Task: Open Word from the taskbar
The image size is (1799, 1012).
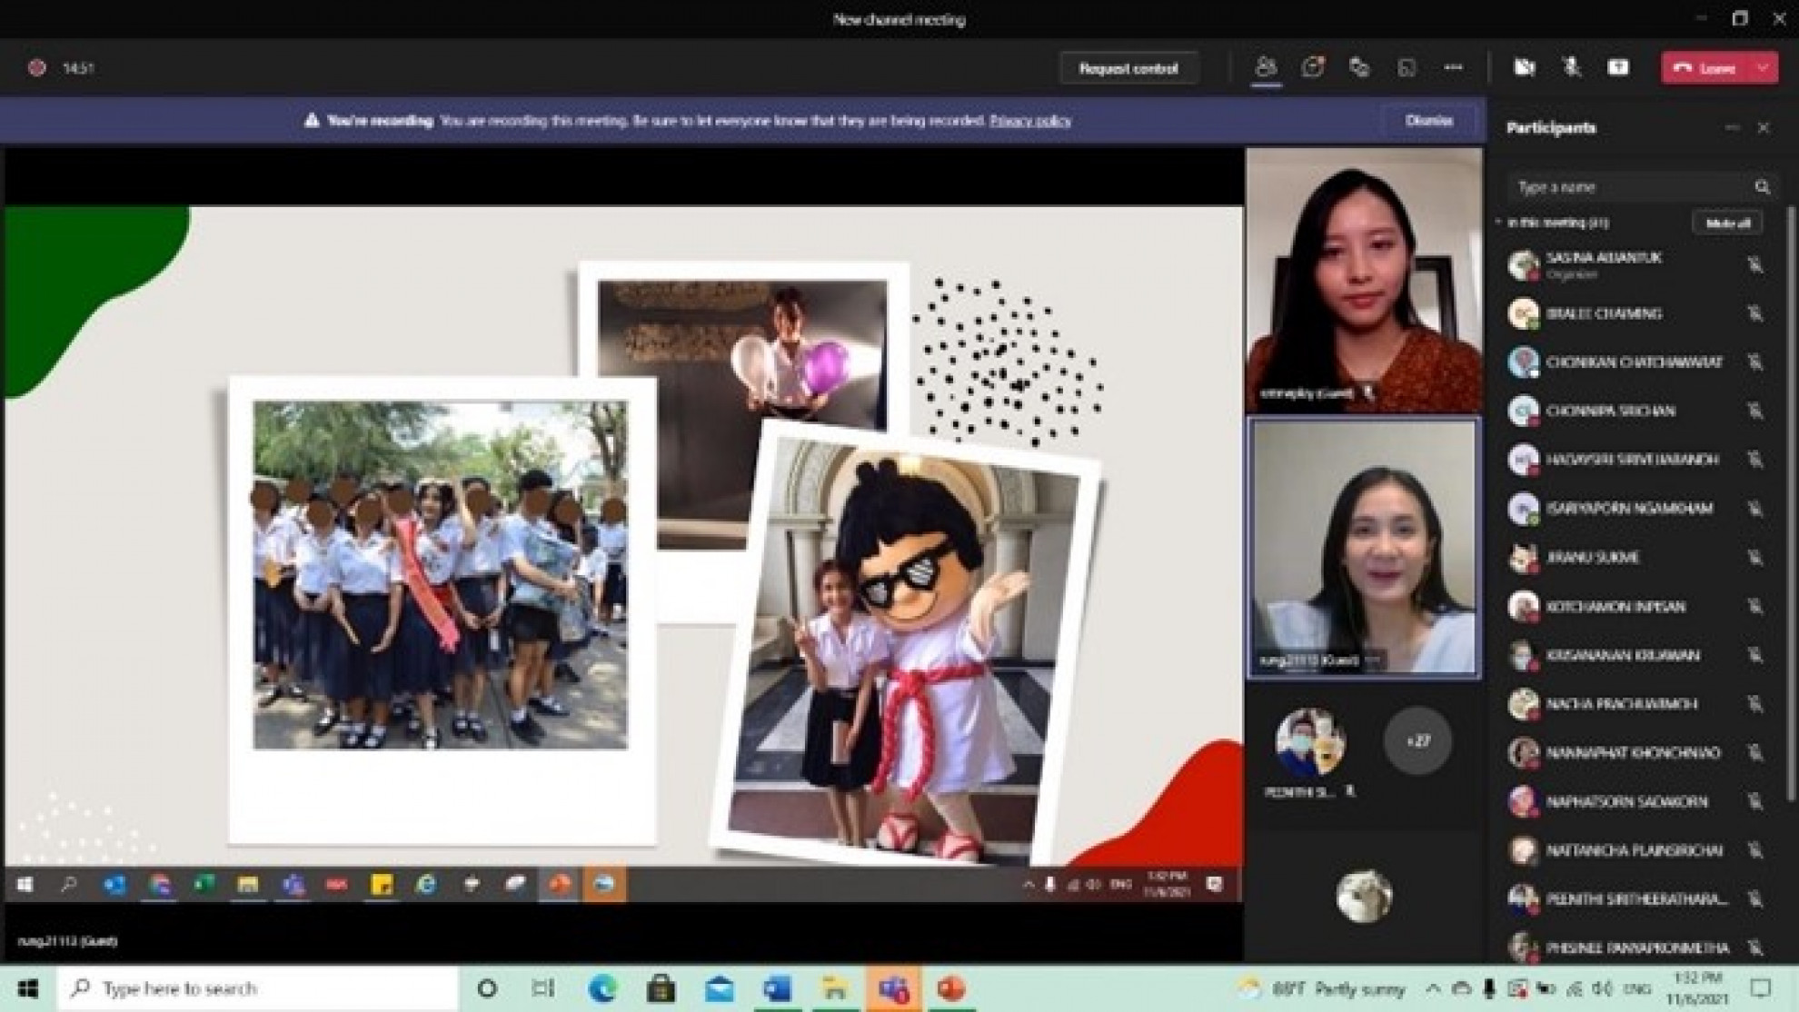Action: (x=777, y=988)
